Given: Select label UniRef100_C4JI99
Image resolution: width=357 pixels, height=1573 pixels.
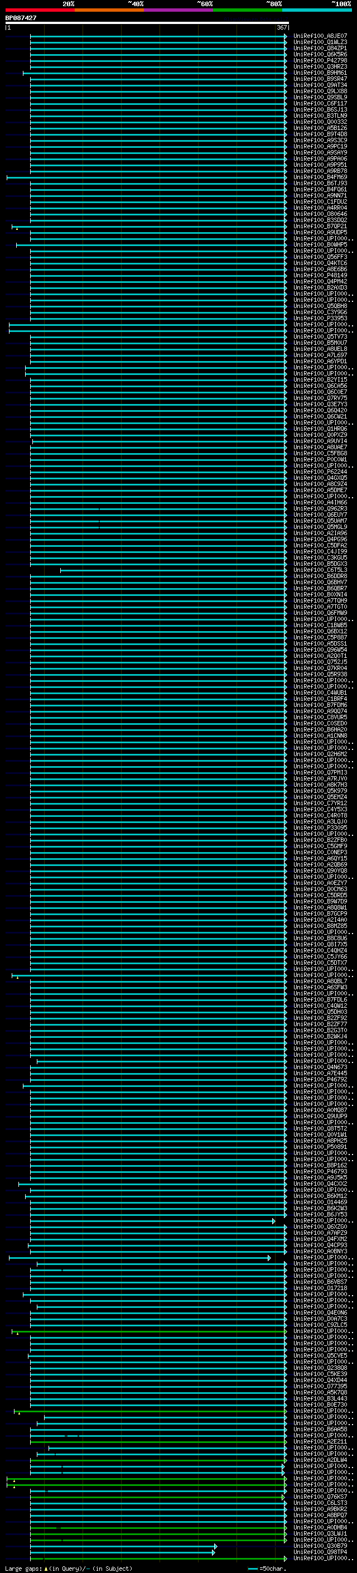Looking at the screenshot, I should 320,551.
